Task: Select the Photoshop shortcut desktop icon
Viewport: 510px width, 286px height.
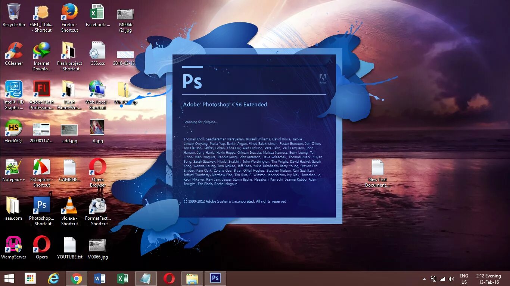Action: click(41, 205)
